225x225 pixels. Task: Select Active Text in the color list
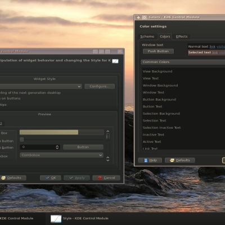click(152, 142)
